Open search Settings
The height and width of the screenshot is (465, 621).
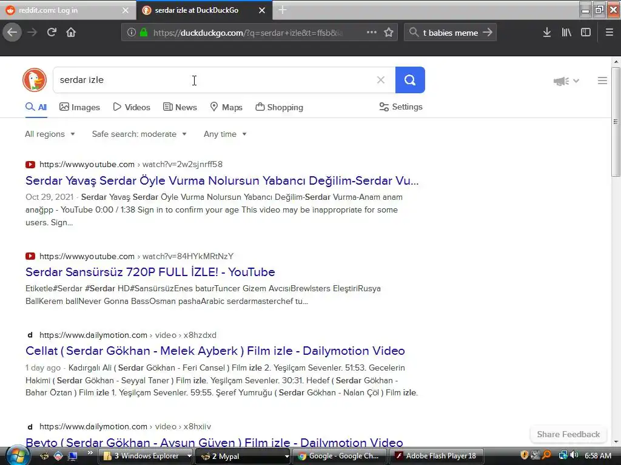tap(401, 107)
